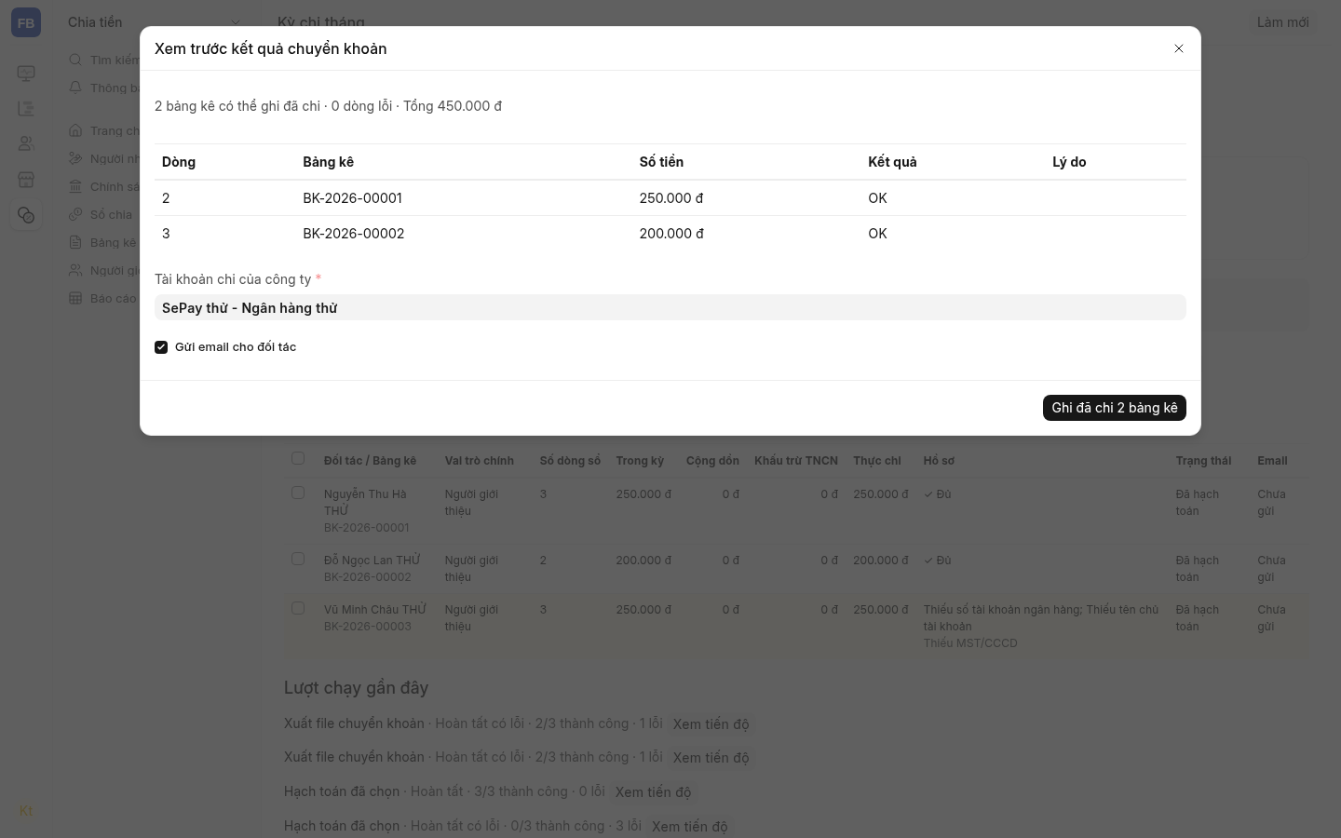Click the 250.000 đ amount in the dialog
This screenshot has height=838, width=1341.
tap(671, 198)
